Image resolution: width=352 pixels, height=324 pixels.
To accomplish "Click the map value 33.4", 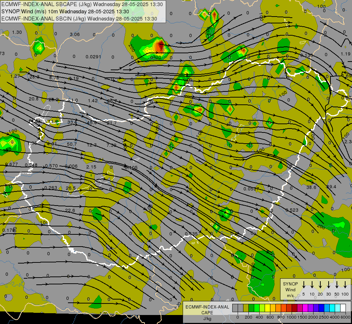I will coord(72,122).
